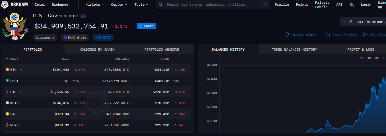Click the Create Alert + link
386x136 pixels.
point(303,35)
